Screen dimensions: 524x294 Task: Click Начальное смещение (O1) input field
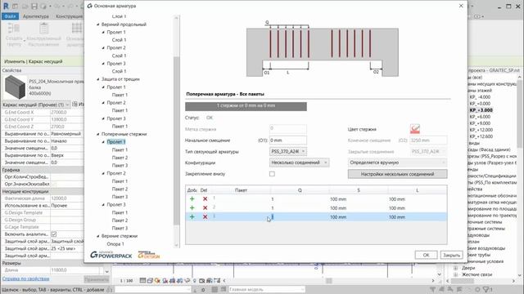pyautogui.click(x=287, y=140)
